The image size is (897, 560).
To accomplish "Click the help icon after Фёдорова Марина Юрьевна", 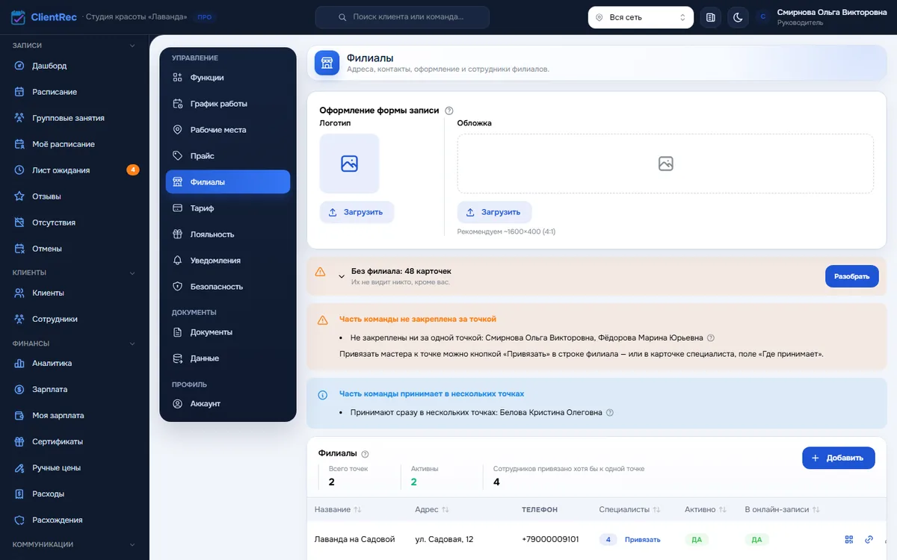I will (x=711, y=337).
